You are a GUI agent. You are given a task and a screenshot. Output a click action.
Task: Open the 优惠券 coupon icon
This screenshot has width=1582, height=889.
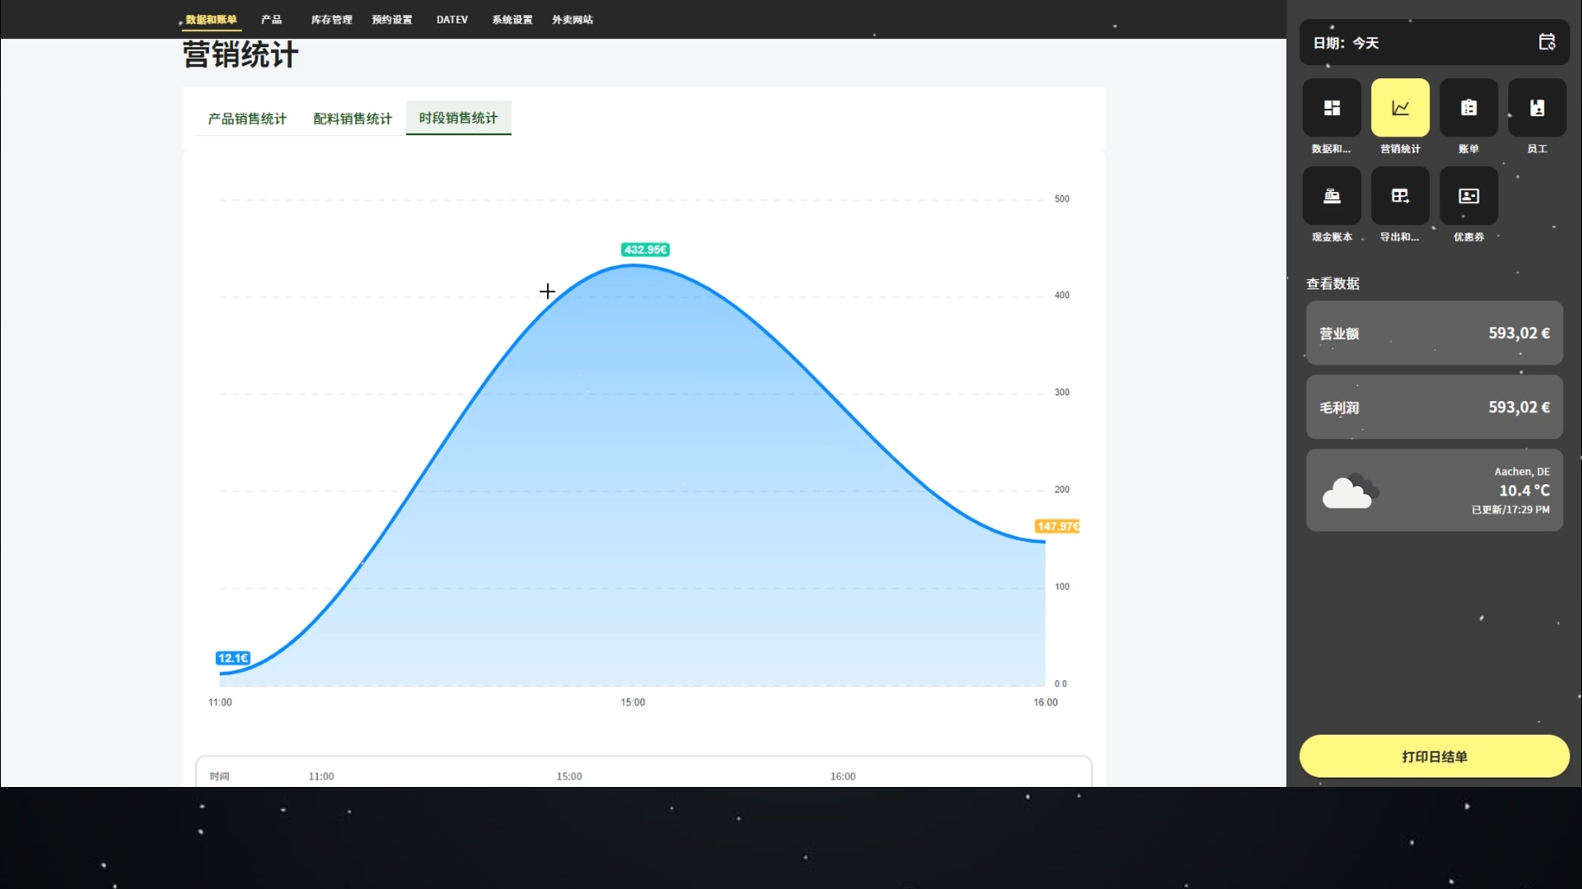point(1468,196)
